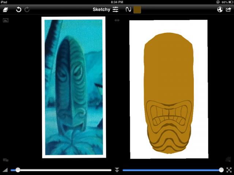
Task: Open the brush settings sliders icon
Action: [116, 9]
